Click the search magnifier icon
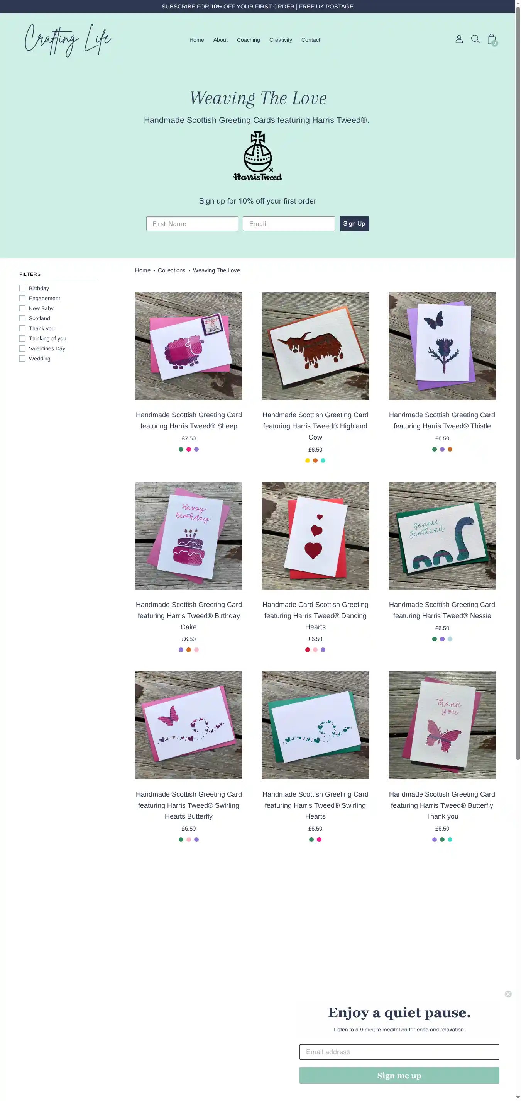Image resolution: width=521 pixels, height=1101 pixels. [x=475, y=39]
